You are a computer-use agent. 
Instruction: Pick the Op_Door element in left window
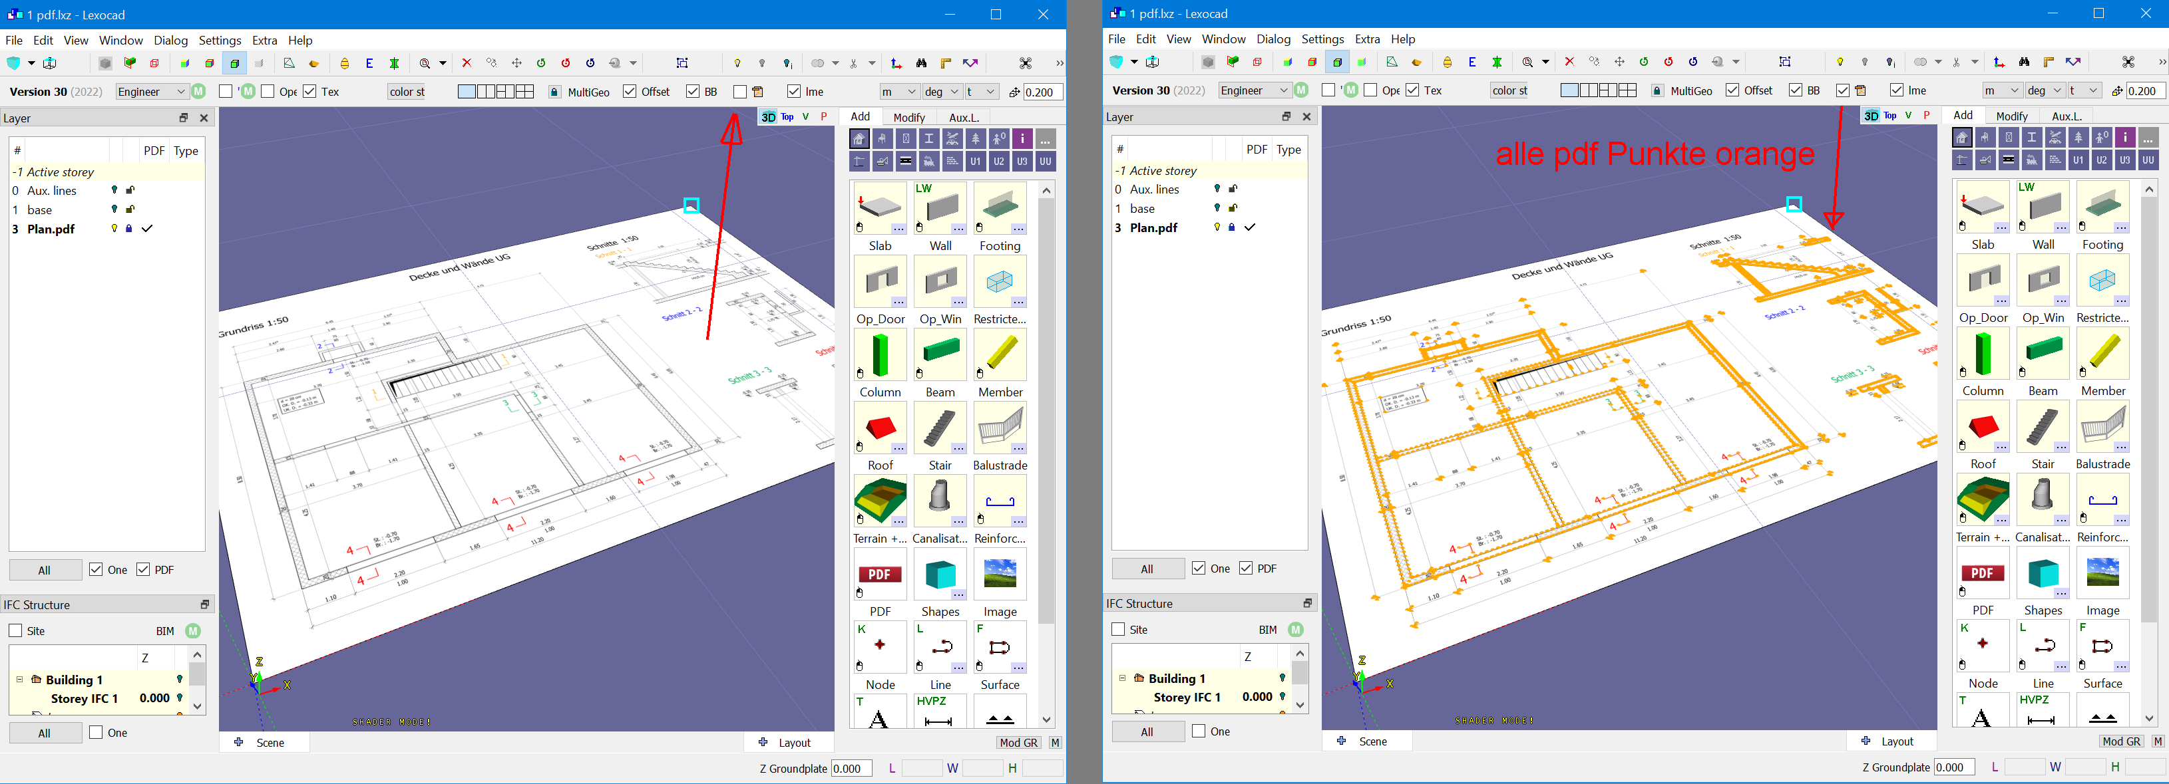[880, 282]
